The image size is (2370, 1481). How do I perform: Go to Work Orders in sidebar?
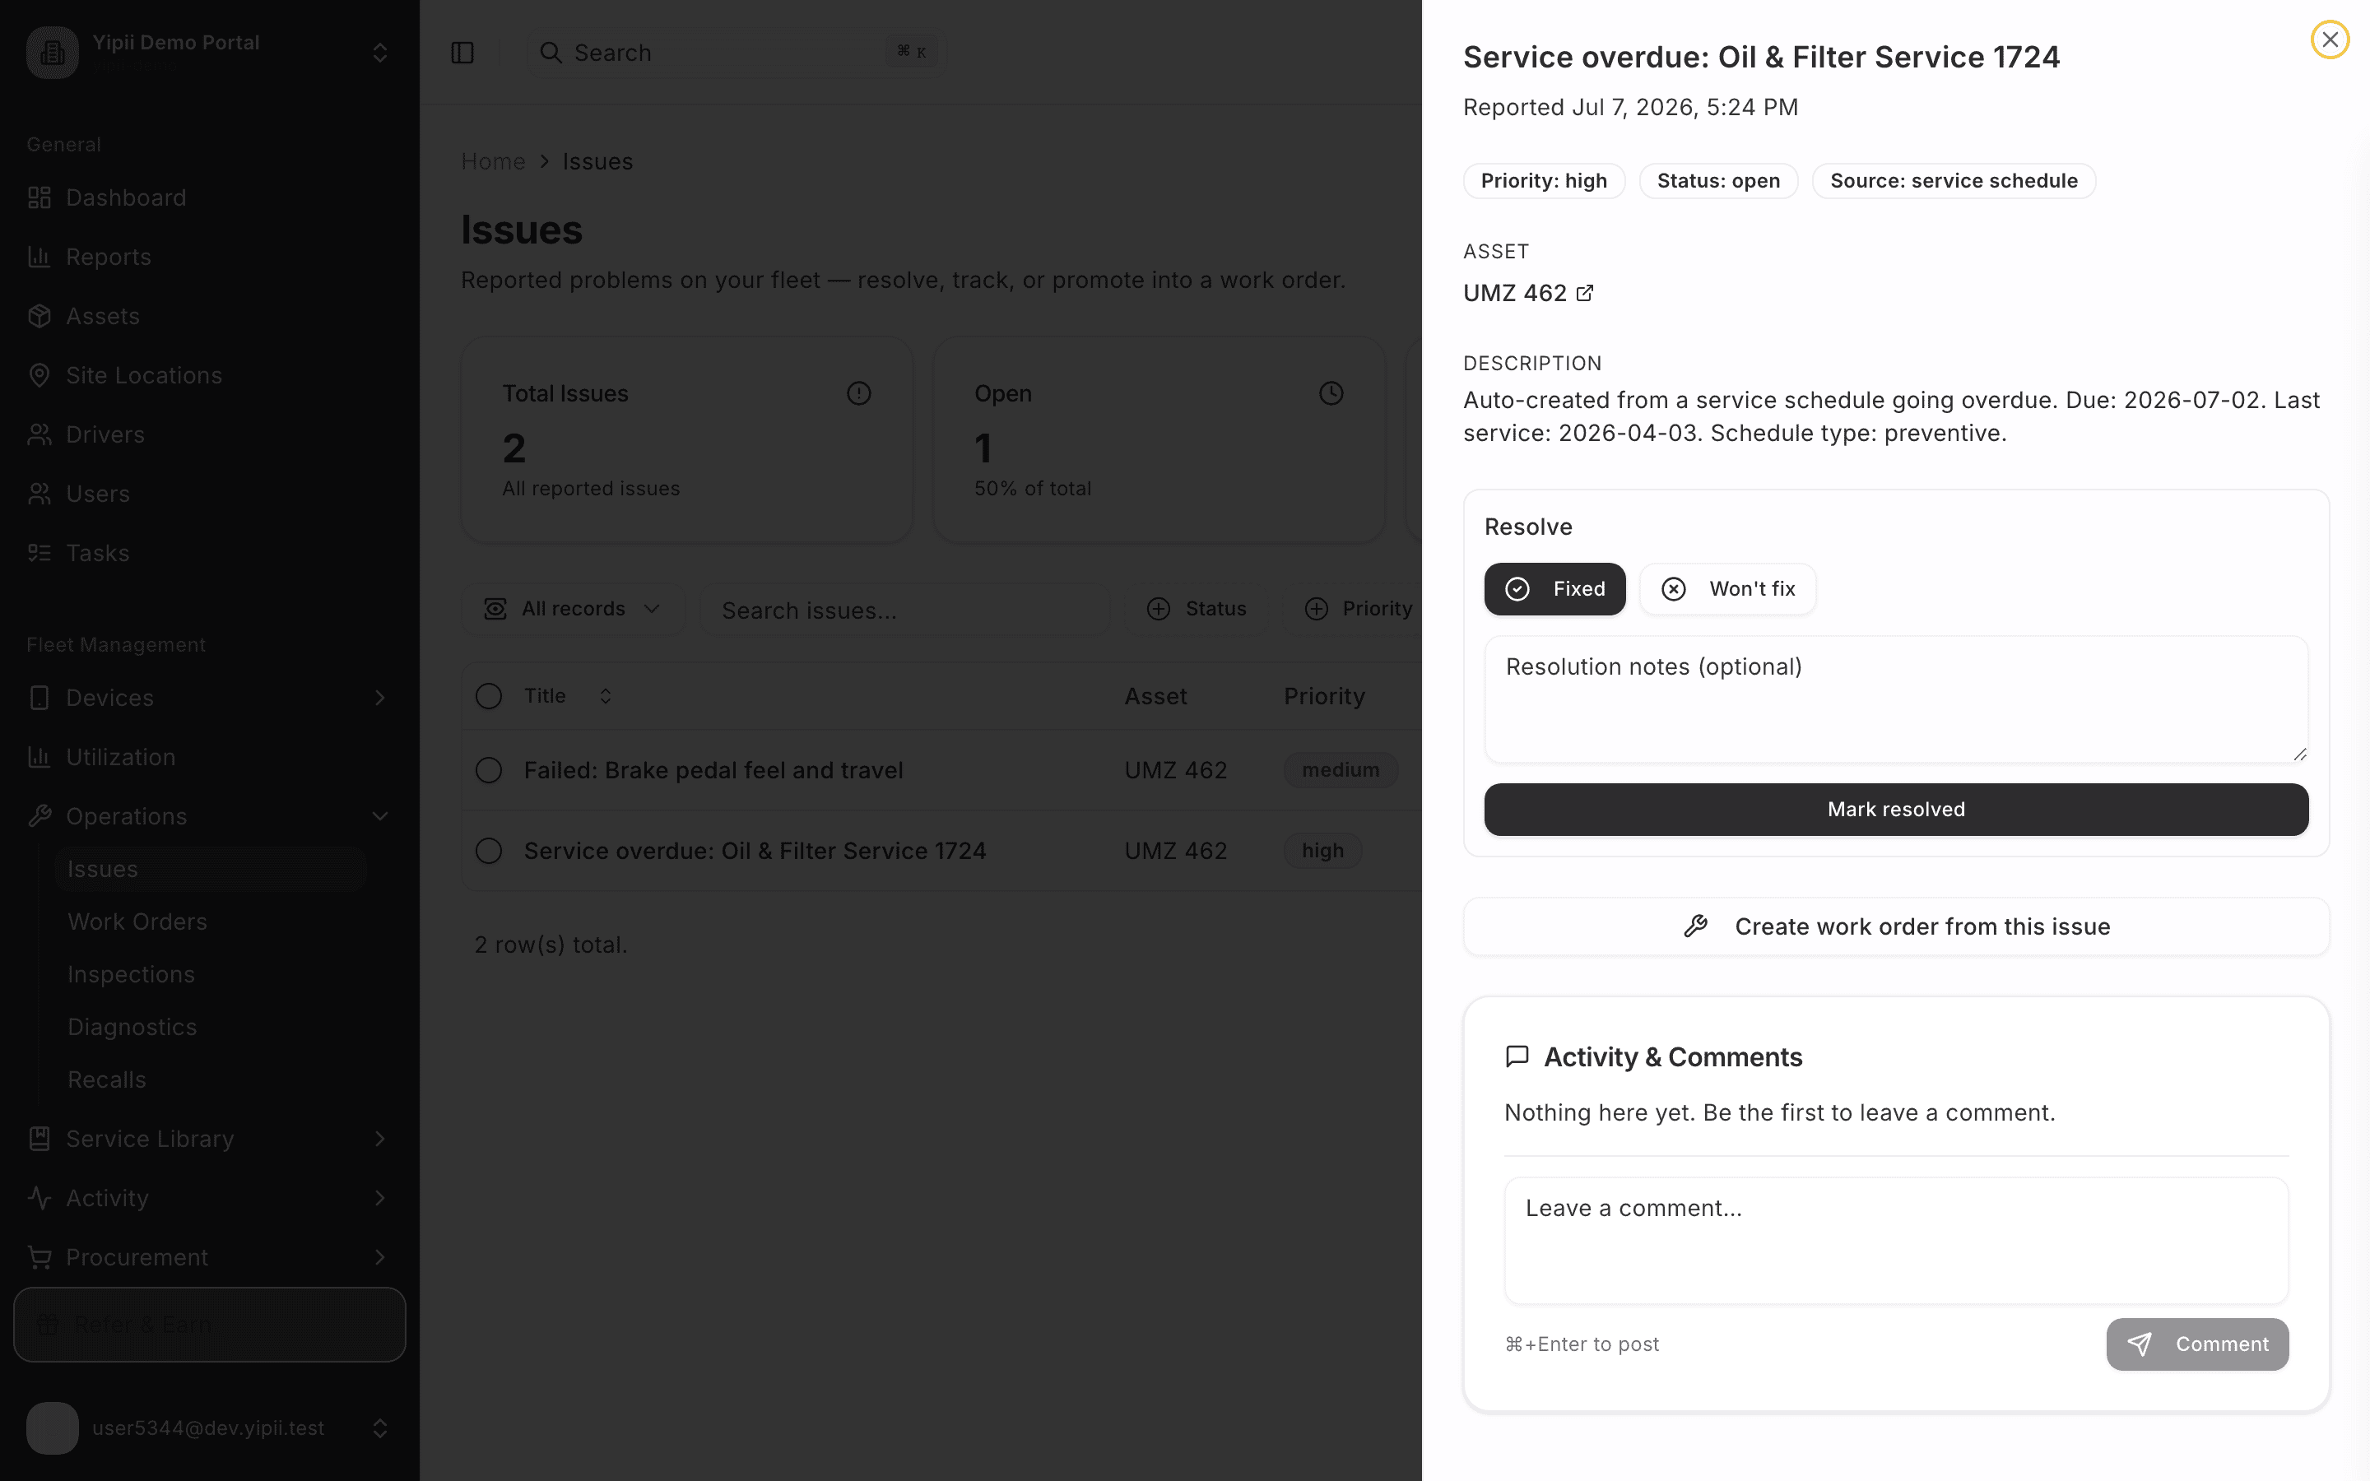137,922
